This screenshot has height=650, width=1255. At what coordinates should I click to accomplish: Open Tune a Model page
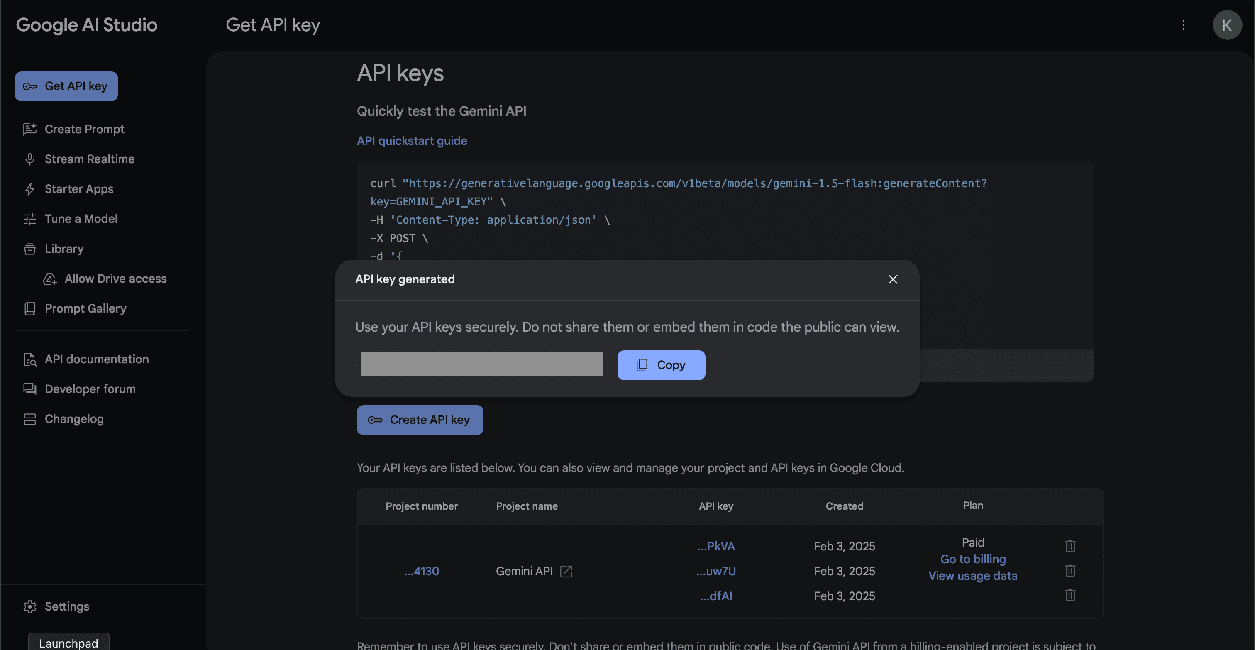click(81, 219)
